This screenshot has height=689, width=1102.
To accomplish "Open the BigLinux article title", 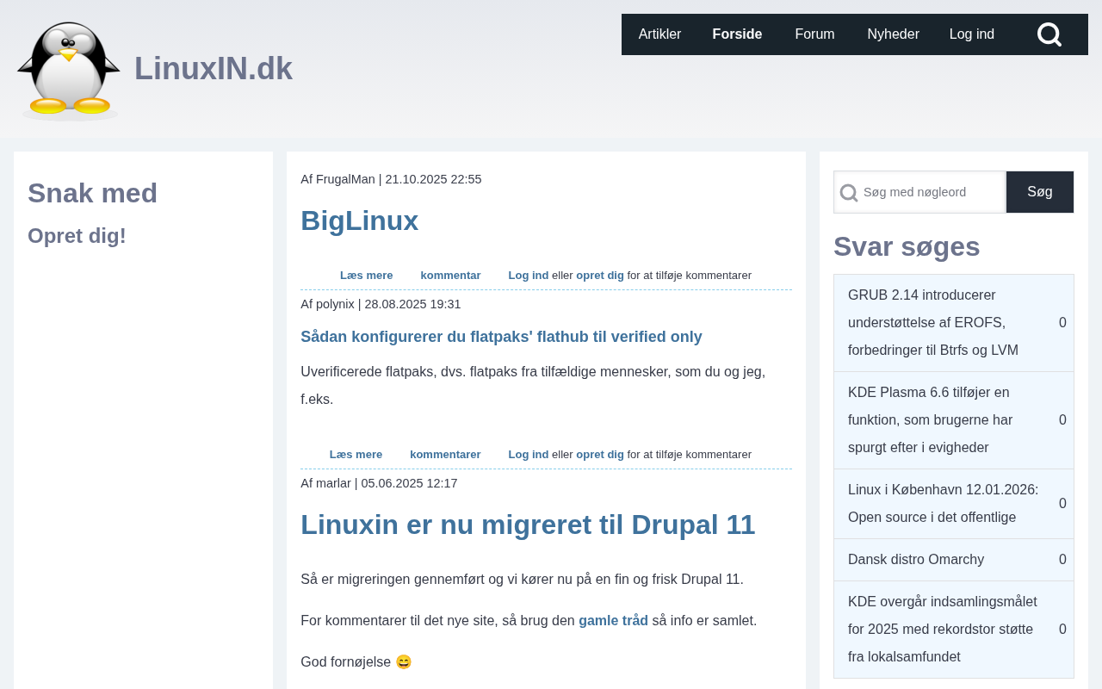I will (x=359, y=220).
